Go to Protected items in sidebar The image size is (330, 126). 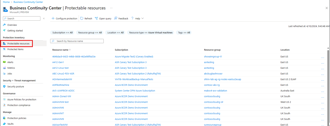[x=15, y=49]
